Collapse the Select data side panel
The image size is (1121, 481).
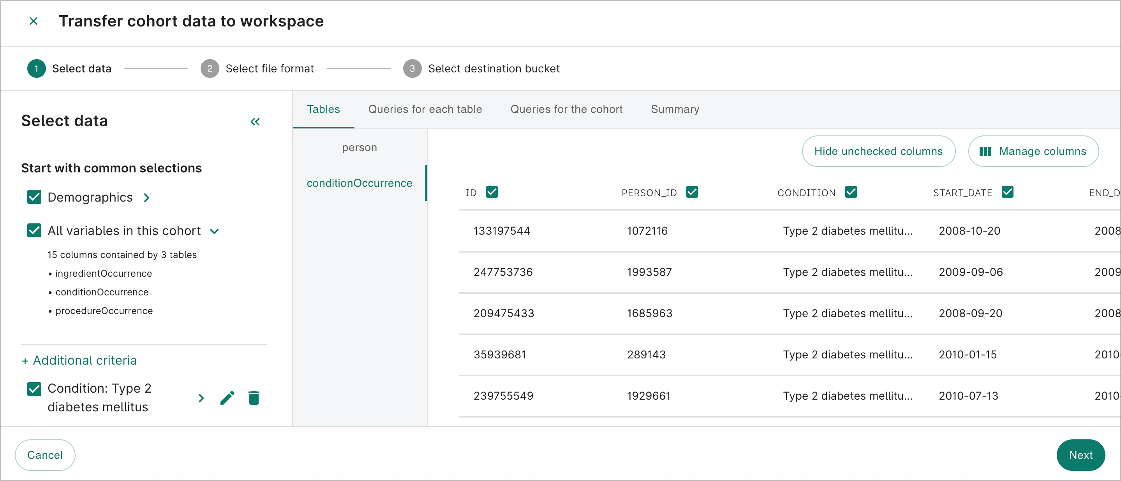[x=256, y=122]
